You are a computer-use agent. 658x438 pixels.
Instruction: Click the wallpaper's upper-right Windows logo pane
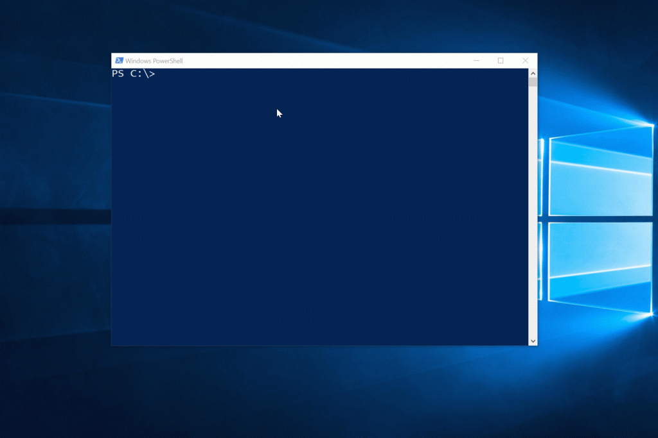pos(601,173)
